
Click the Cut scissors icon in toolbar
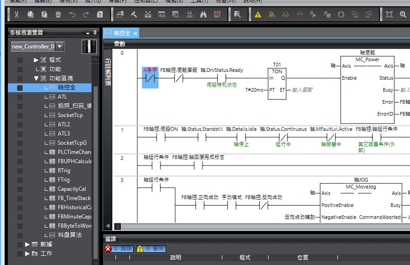(16, 14)
